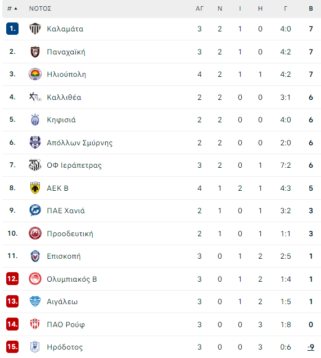Screen dimensions: 321x358
Task: Sort table by the # rank column
Action: point(12,8)
